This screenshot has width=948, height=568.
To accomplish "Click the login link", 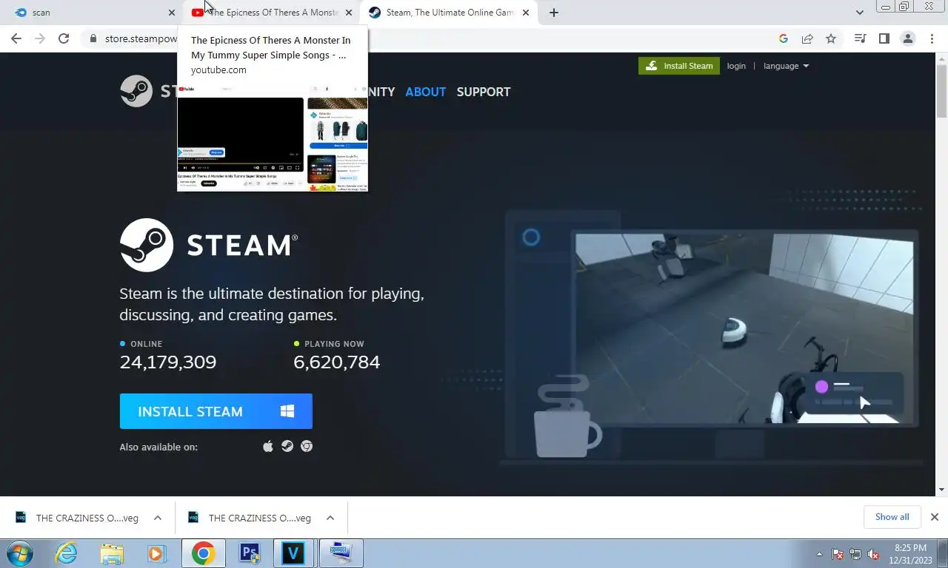I will 736,66.
